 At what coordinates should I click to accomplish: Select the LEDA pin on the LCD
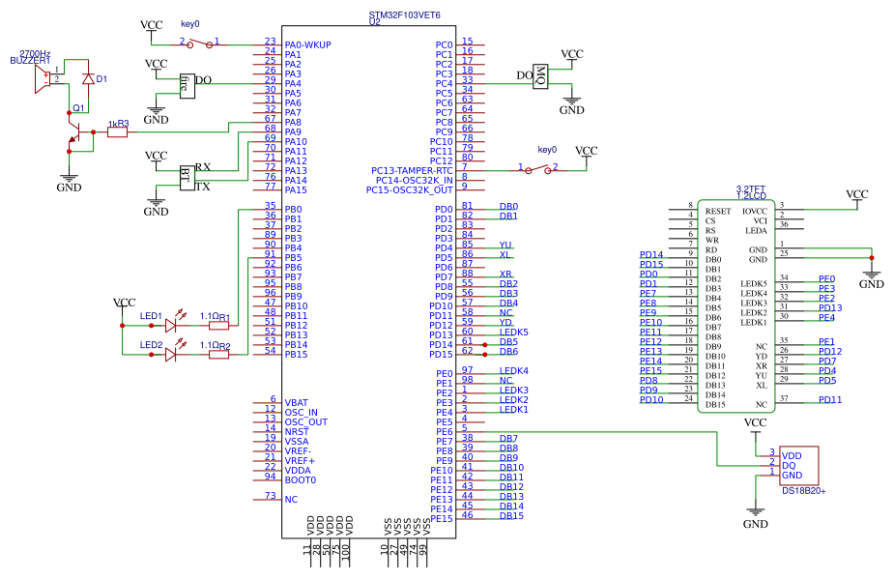click(x=756, y=230)
